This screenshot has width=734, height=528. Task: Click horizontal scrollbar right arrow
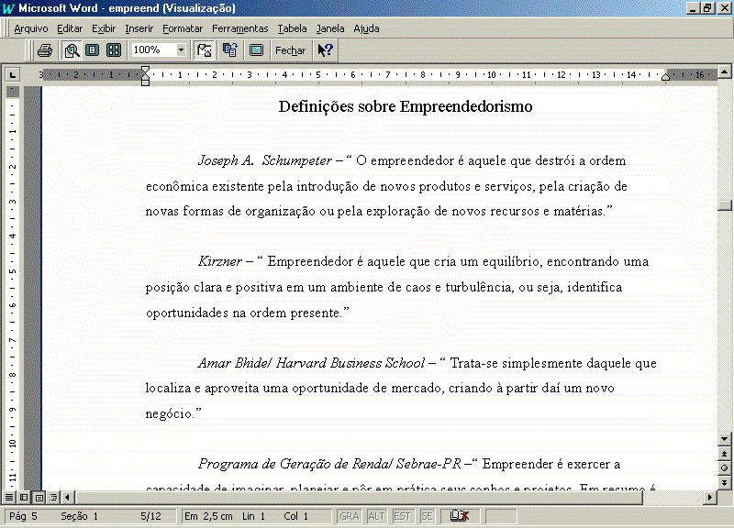710,498
